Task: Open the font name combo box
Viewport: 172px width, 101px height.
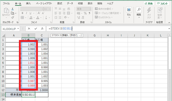Action: [x=32, y=9]
